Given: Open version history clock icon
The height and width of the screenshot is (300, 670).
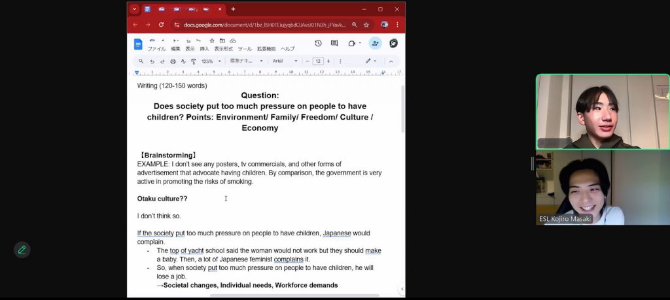Looking at the screenshot, I should [x=318, y=43].
